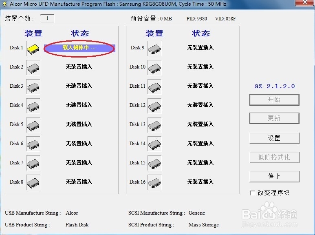Click the lightbulb icon in title bar
This screenshot has height=235, width=315.
point(4,4)
